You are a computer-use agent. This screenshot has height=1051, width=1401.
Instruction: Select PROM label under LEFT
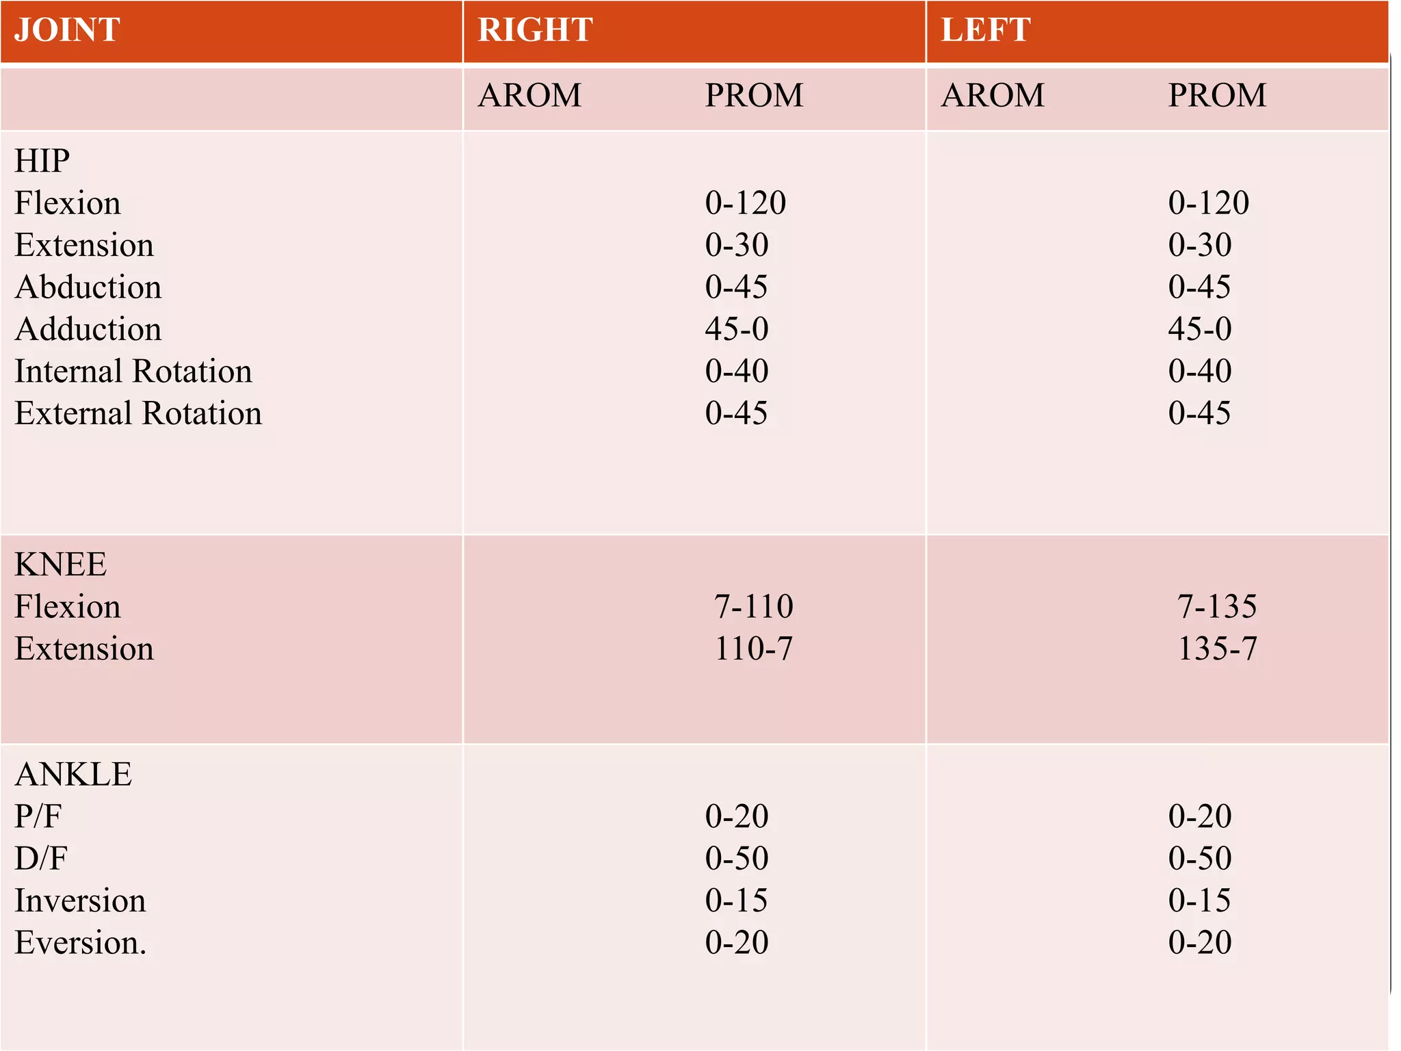click(x=1217, y=95)
